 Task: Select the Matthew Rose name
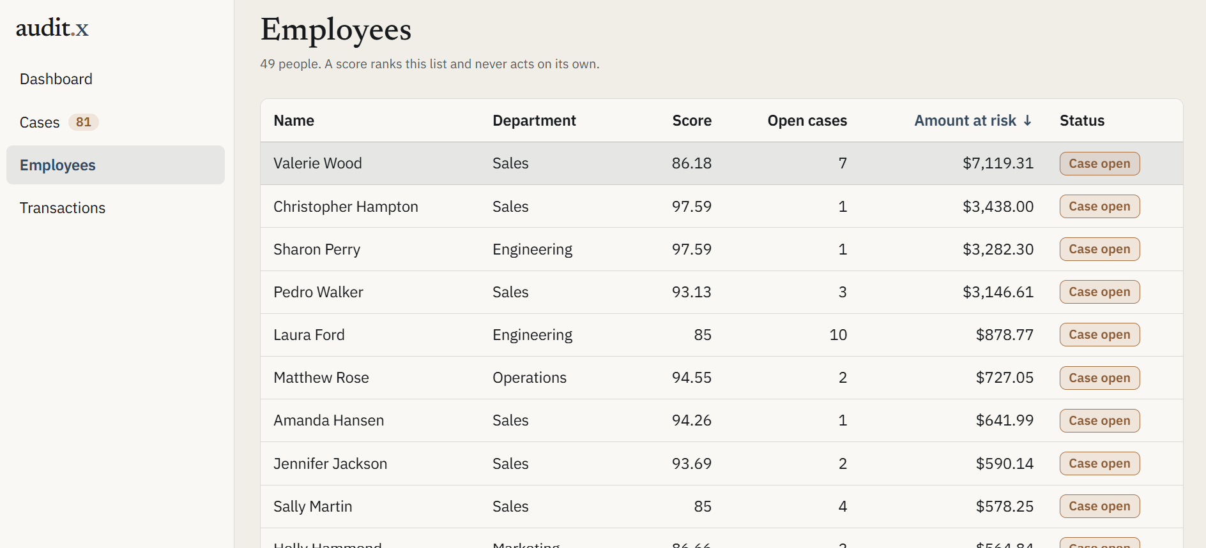pyautogui.click(x=321, y=378)
